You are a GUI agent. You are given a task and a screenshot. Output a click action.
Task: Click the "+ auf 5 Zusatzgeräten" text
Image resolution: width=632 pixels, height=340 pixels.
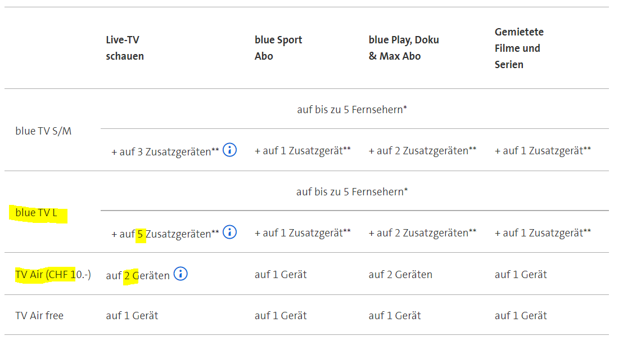coord(165,233)
